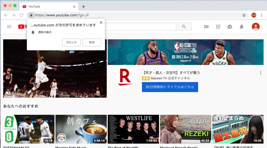Open the create video camera icon

tap(207, 27)
